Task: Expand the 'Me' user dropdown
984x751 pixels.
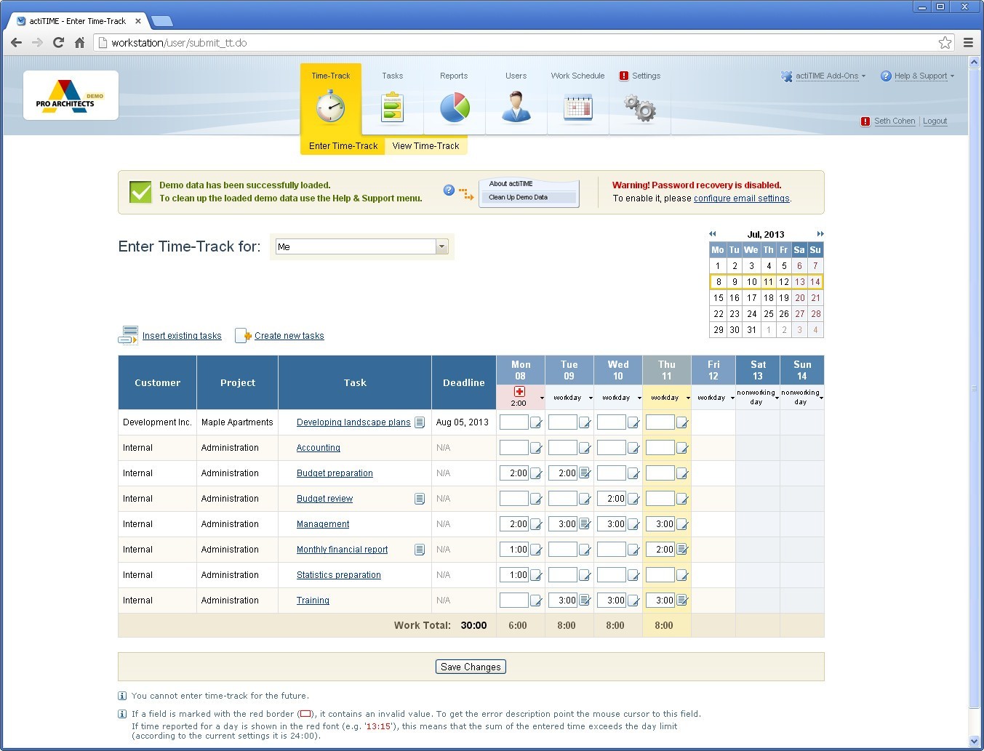Action: pos(441,247)
